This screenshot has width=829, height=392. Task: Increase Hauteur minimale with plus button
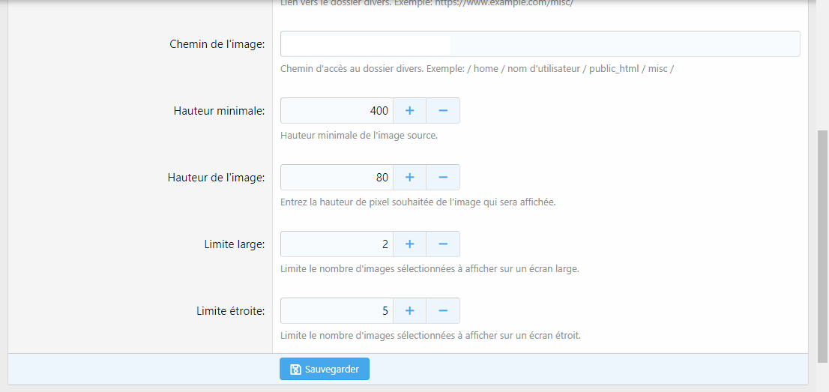pos(409,111)
